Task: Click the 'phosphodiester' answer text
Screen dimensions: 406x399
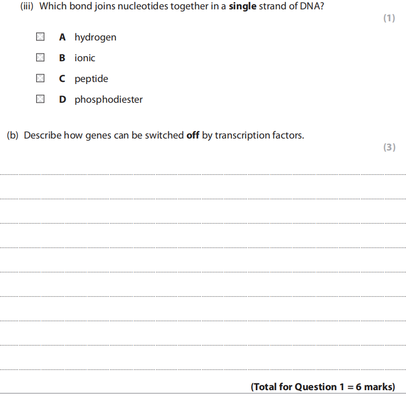Action: click(108, 100)
